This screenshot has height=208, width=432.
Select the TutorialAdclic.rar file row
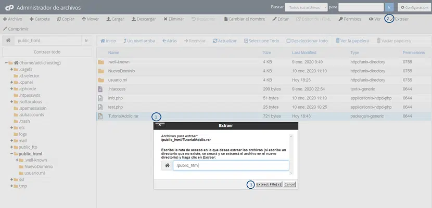pyautogui.click(x=123, y=116)
